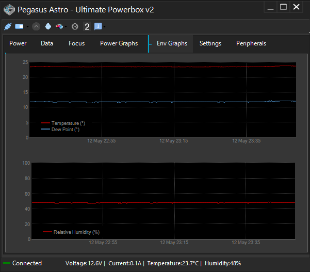
Task: Click Current:0.1A in status bar
Action: pyautogui.click(x=125, y=263)
